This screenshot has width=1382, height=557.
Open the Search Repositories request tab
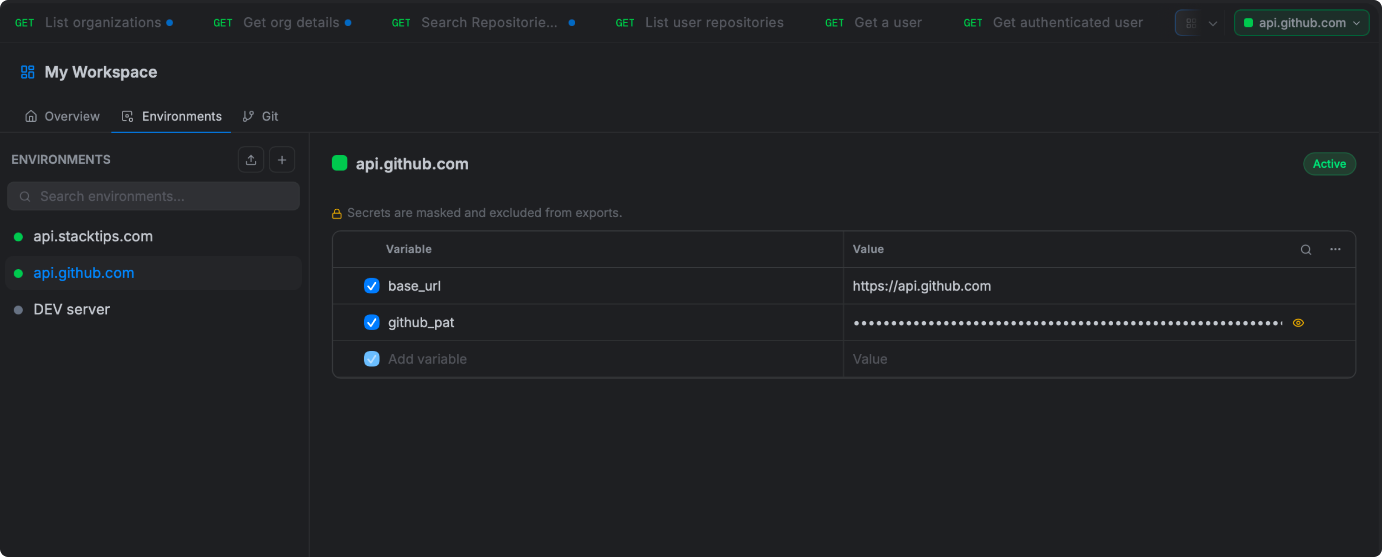point(483,22)
